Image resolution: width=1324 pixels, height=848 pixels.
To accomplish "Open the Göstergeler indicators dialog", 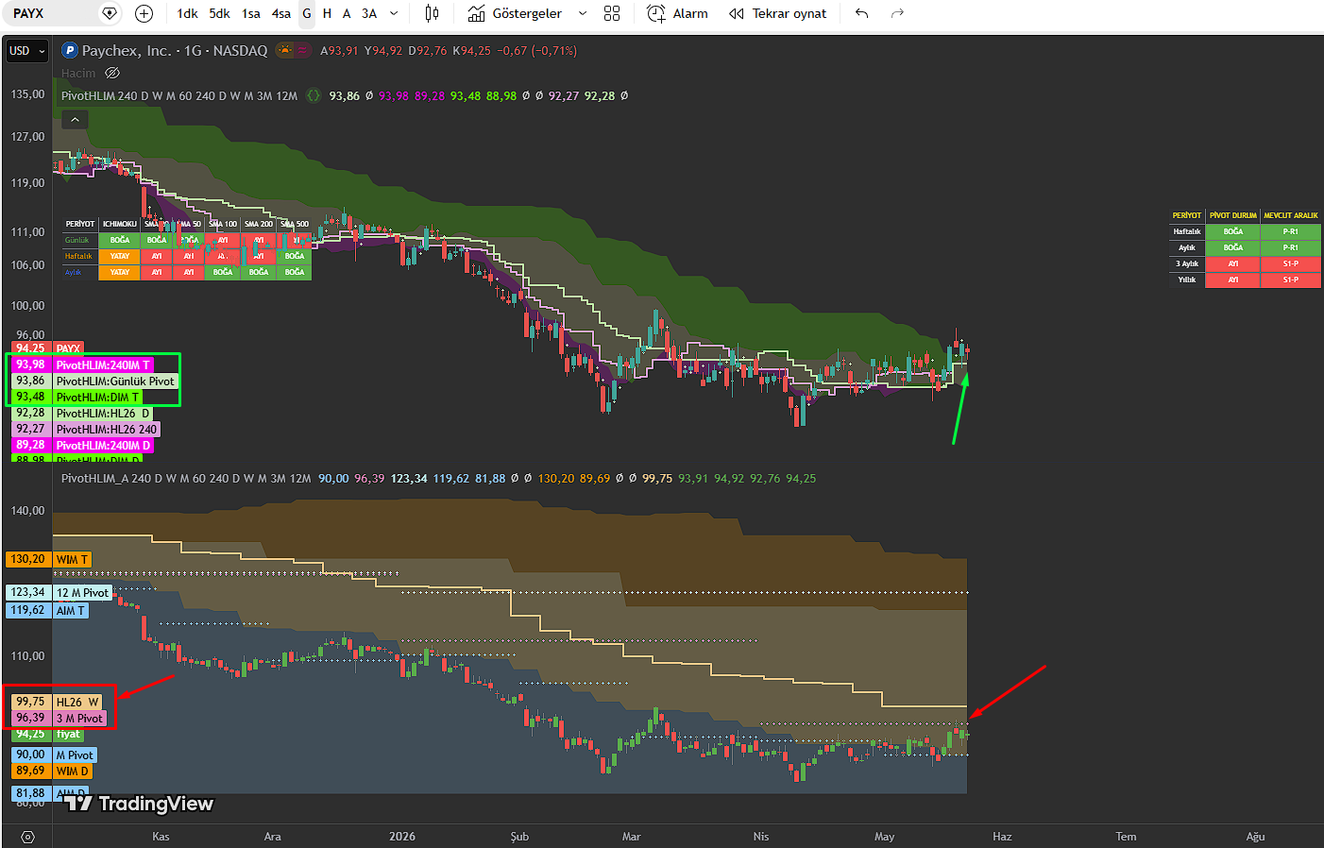I will pos(515,13).
